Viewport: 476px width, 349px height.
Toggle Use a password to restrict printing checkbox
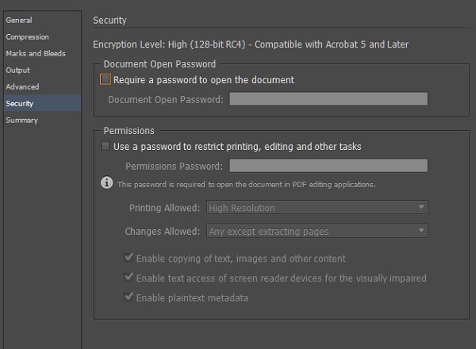106,147
